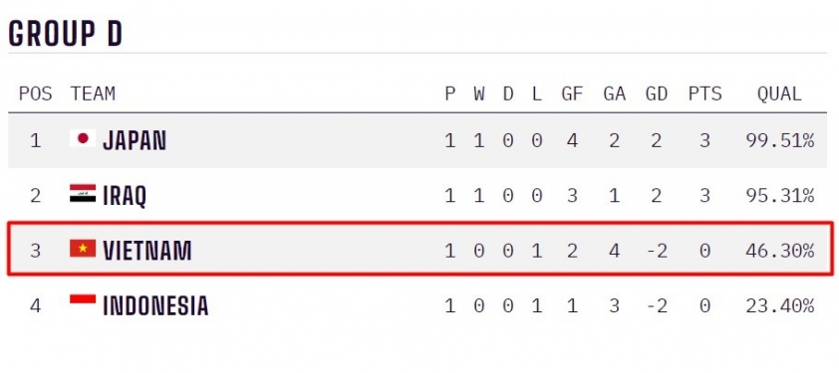Click Iraq's 95.31% qualification value
The image size is (839, 373).
[779, 196]
